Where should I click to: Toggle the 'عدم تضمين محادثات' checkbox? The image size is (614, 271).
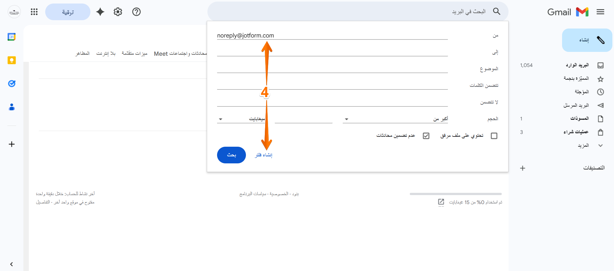tap(426, 136)
